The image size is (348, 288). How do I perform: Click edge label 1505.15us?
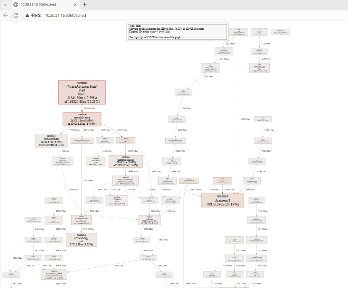click(x=171, y=211)
